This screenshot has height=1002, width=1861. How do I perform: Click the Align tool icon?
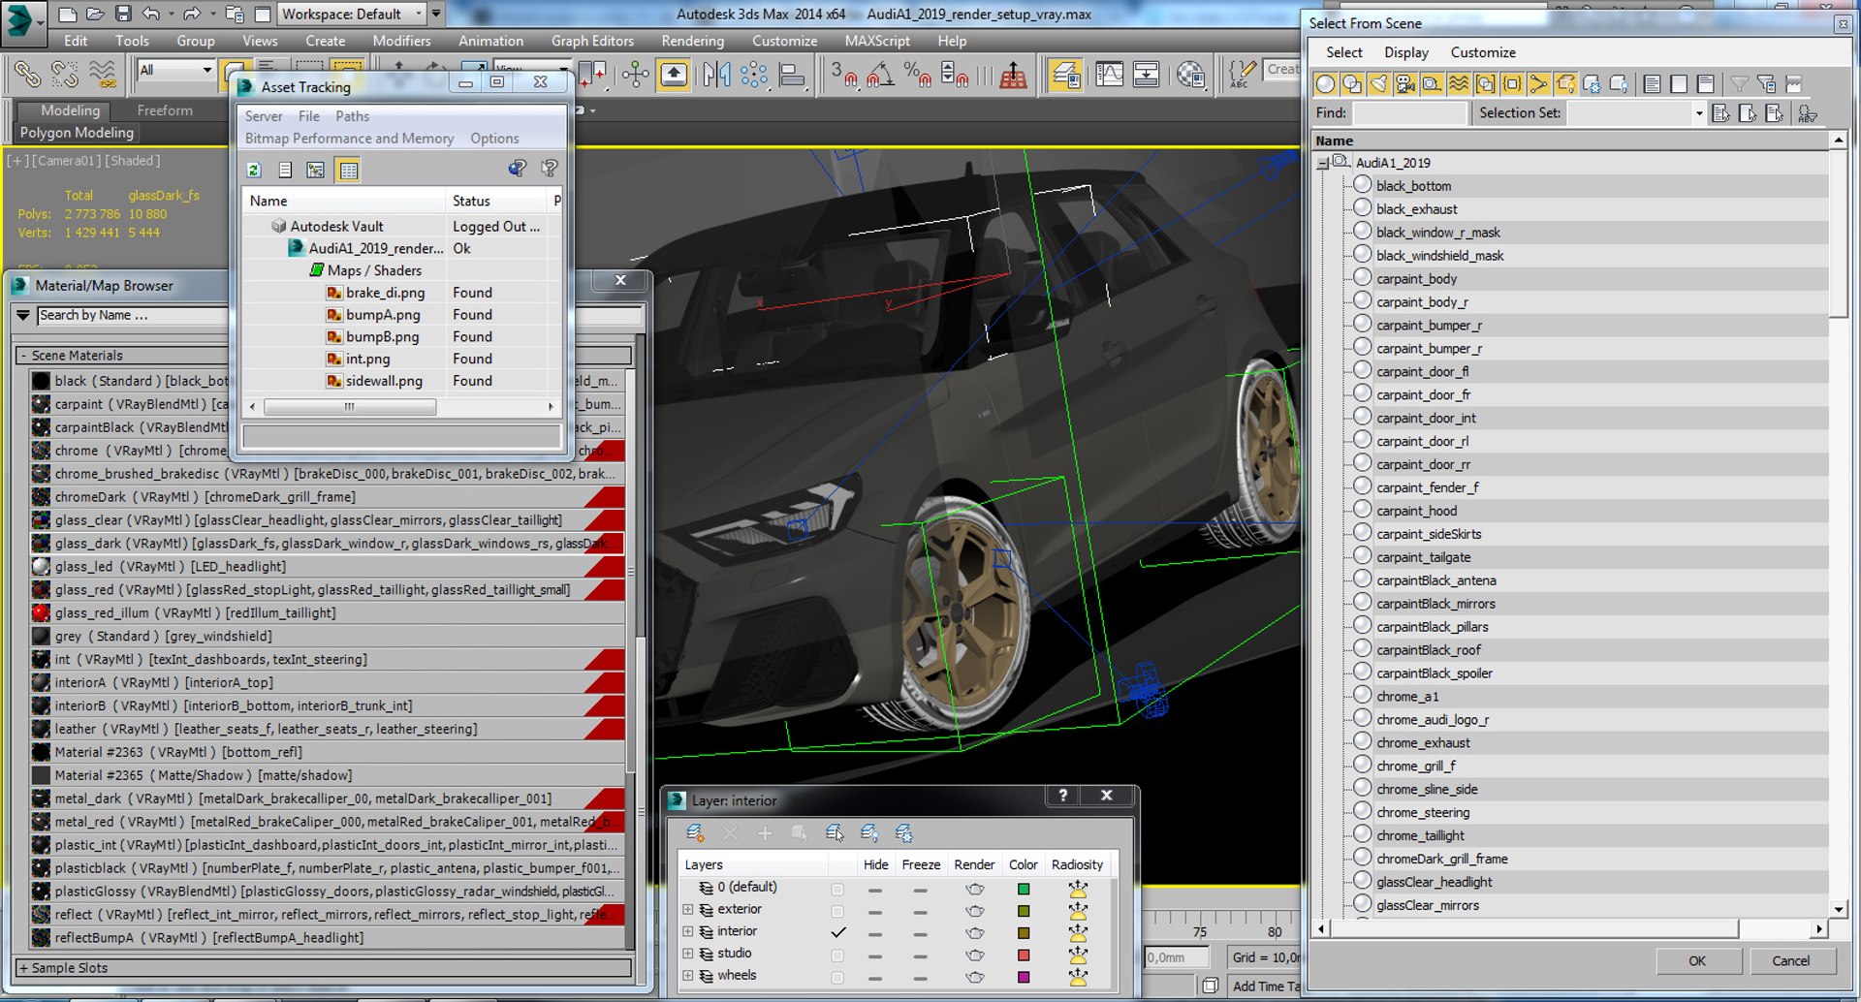[792, 75]
